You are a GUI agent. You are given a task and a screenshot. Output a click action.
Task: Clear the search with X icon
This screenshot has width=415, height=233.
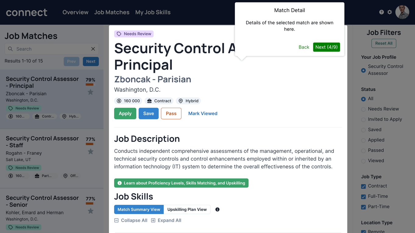click(x=93, y=49)
